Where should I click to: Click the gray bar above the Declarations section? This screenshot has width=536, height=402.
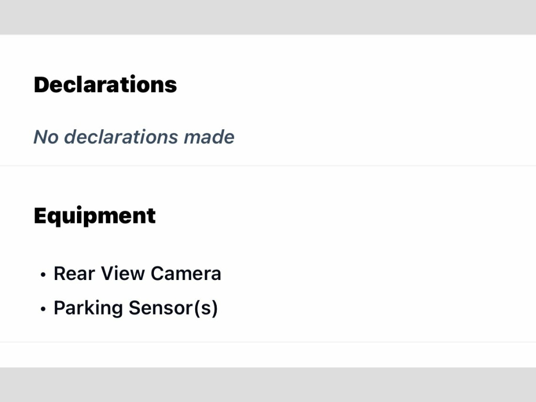pos(268,17)
